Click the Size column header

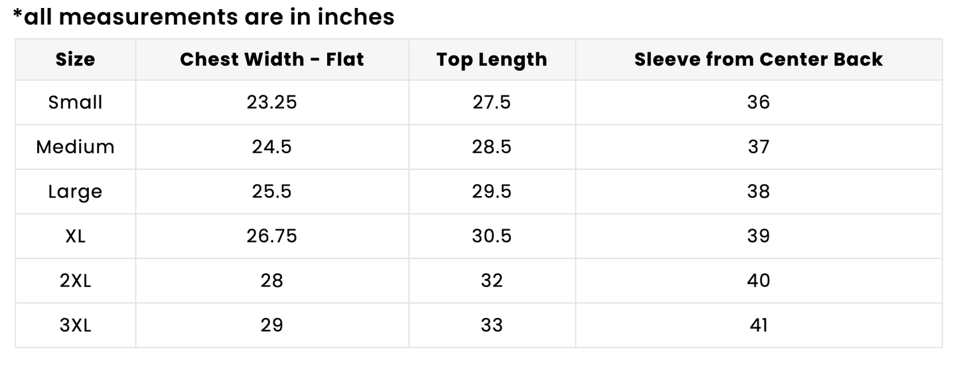75,60
